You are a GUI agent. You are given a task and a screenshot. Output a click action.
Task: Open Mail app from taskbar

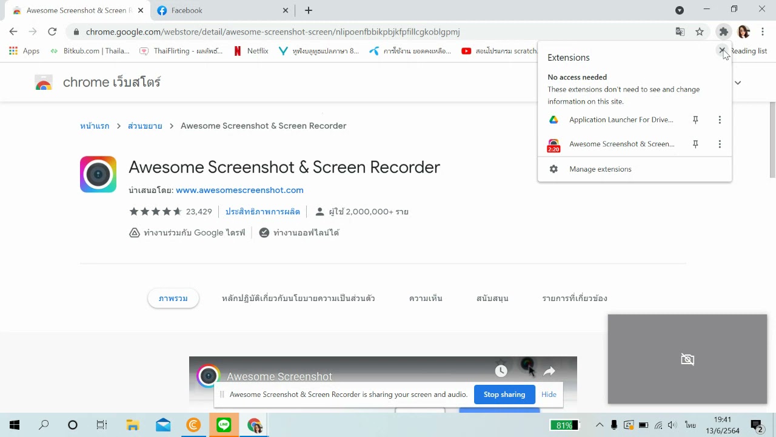coord(163,425)
